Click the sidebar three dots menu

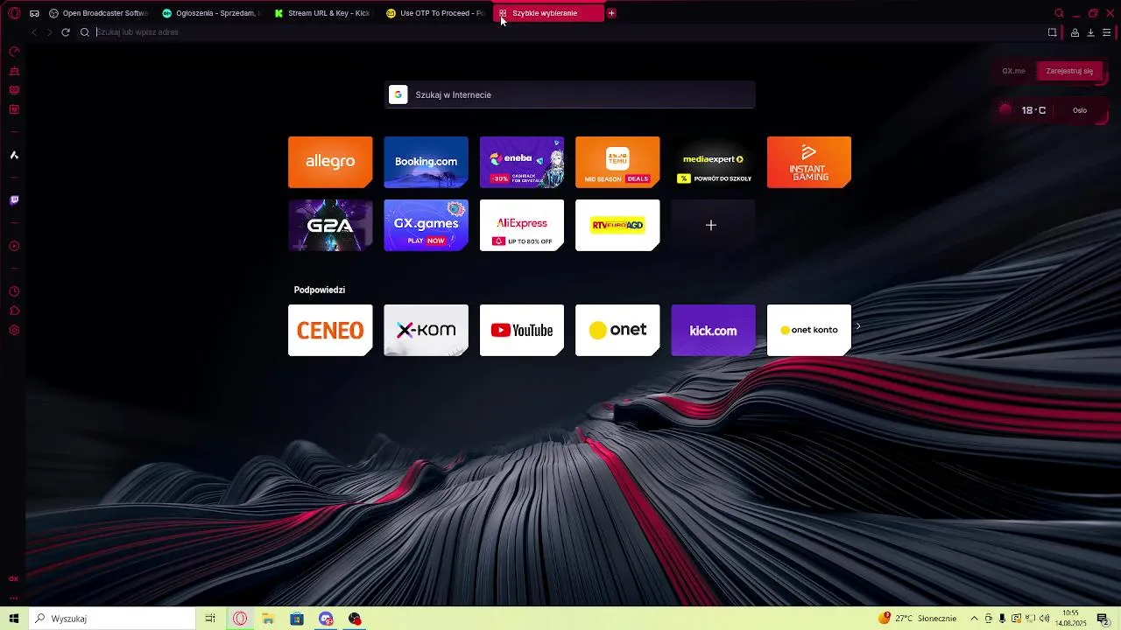coord(14,598)
